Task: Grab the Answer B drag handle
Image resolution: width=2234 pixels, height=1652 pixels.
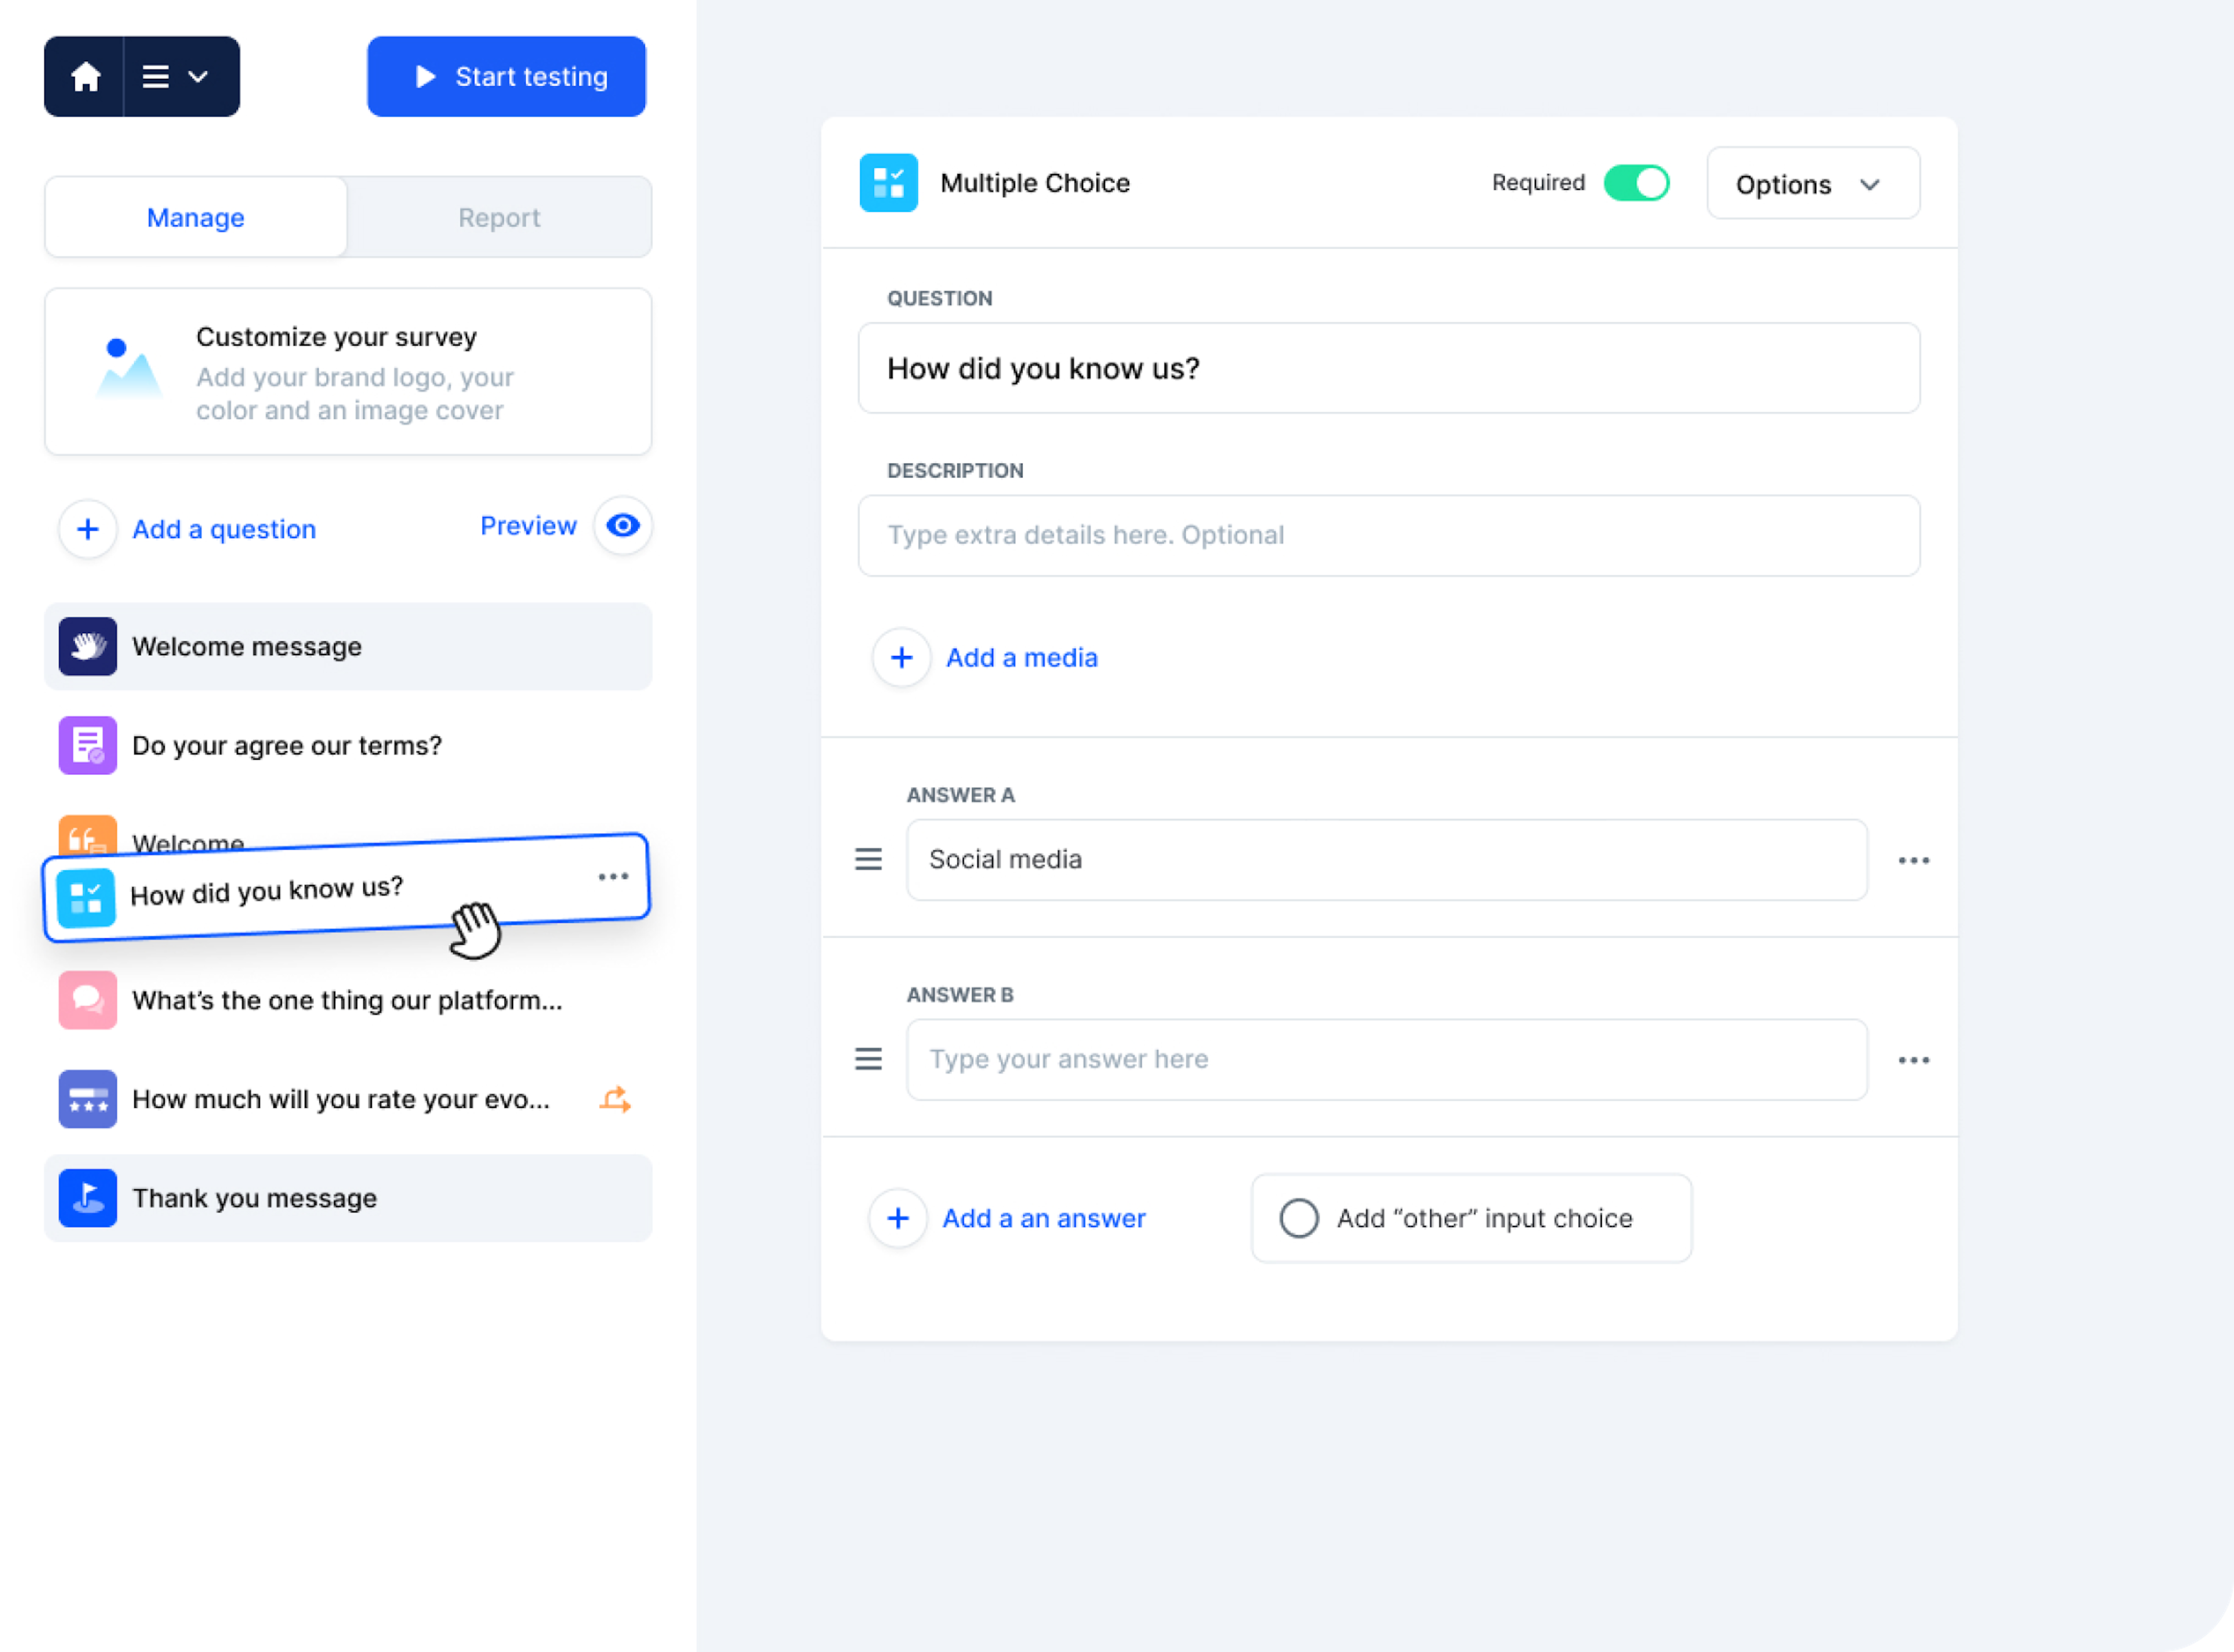Action: [x=868, y=1059]
